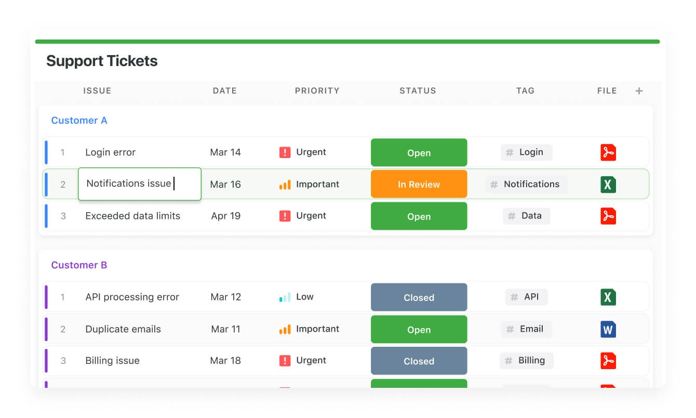Select the Exceeded data limits issue cell
Screen dimensions: 696x418
click(132, 216)
